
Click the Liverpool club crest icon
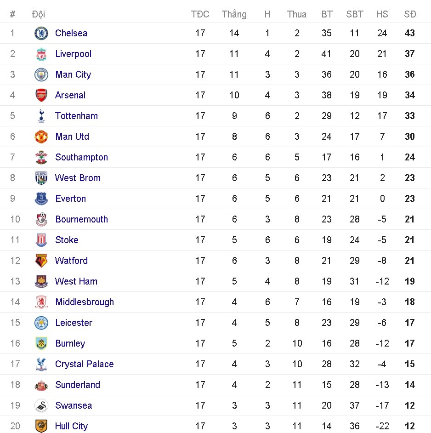[x=41, y=54]
